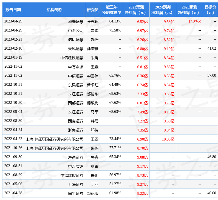Click the 51.27% accuracy value
The height and width of the screenshot is (200, 218).
tap(115, 184)
